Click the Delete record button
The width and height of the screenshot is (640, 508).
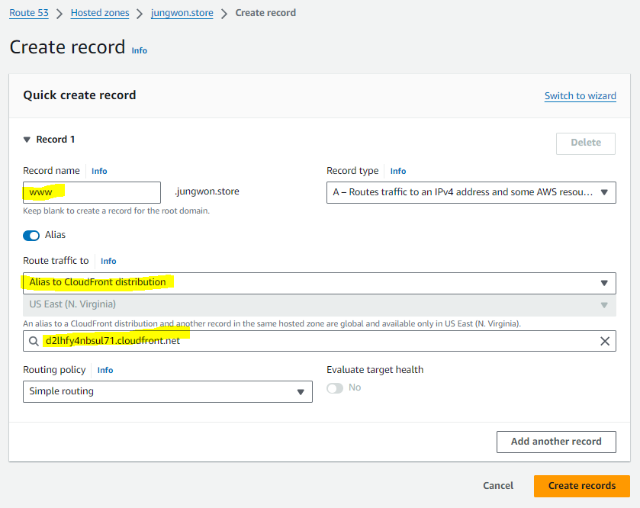585,143
